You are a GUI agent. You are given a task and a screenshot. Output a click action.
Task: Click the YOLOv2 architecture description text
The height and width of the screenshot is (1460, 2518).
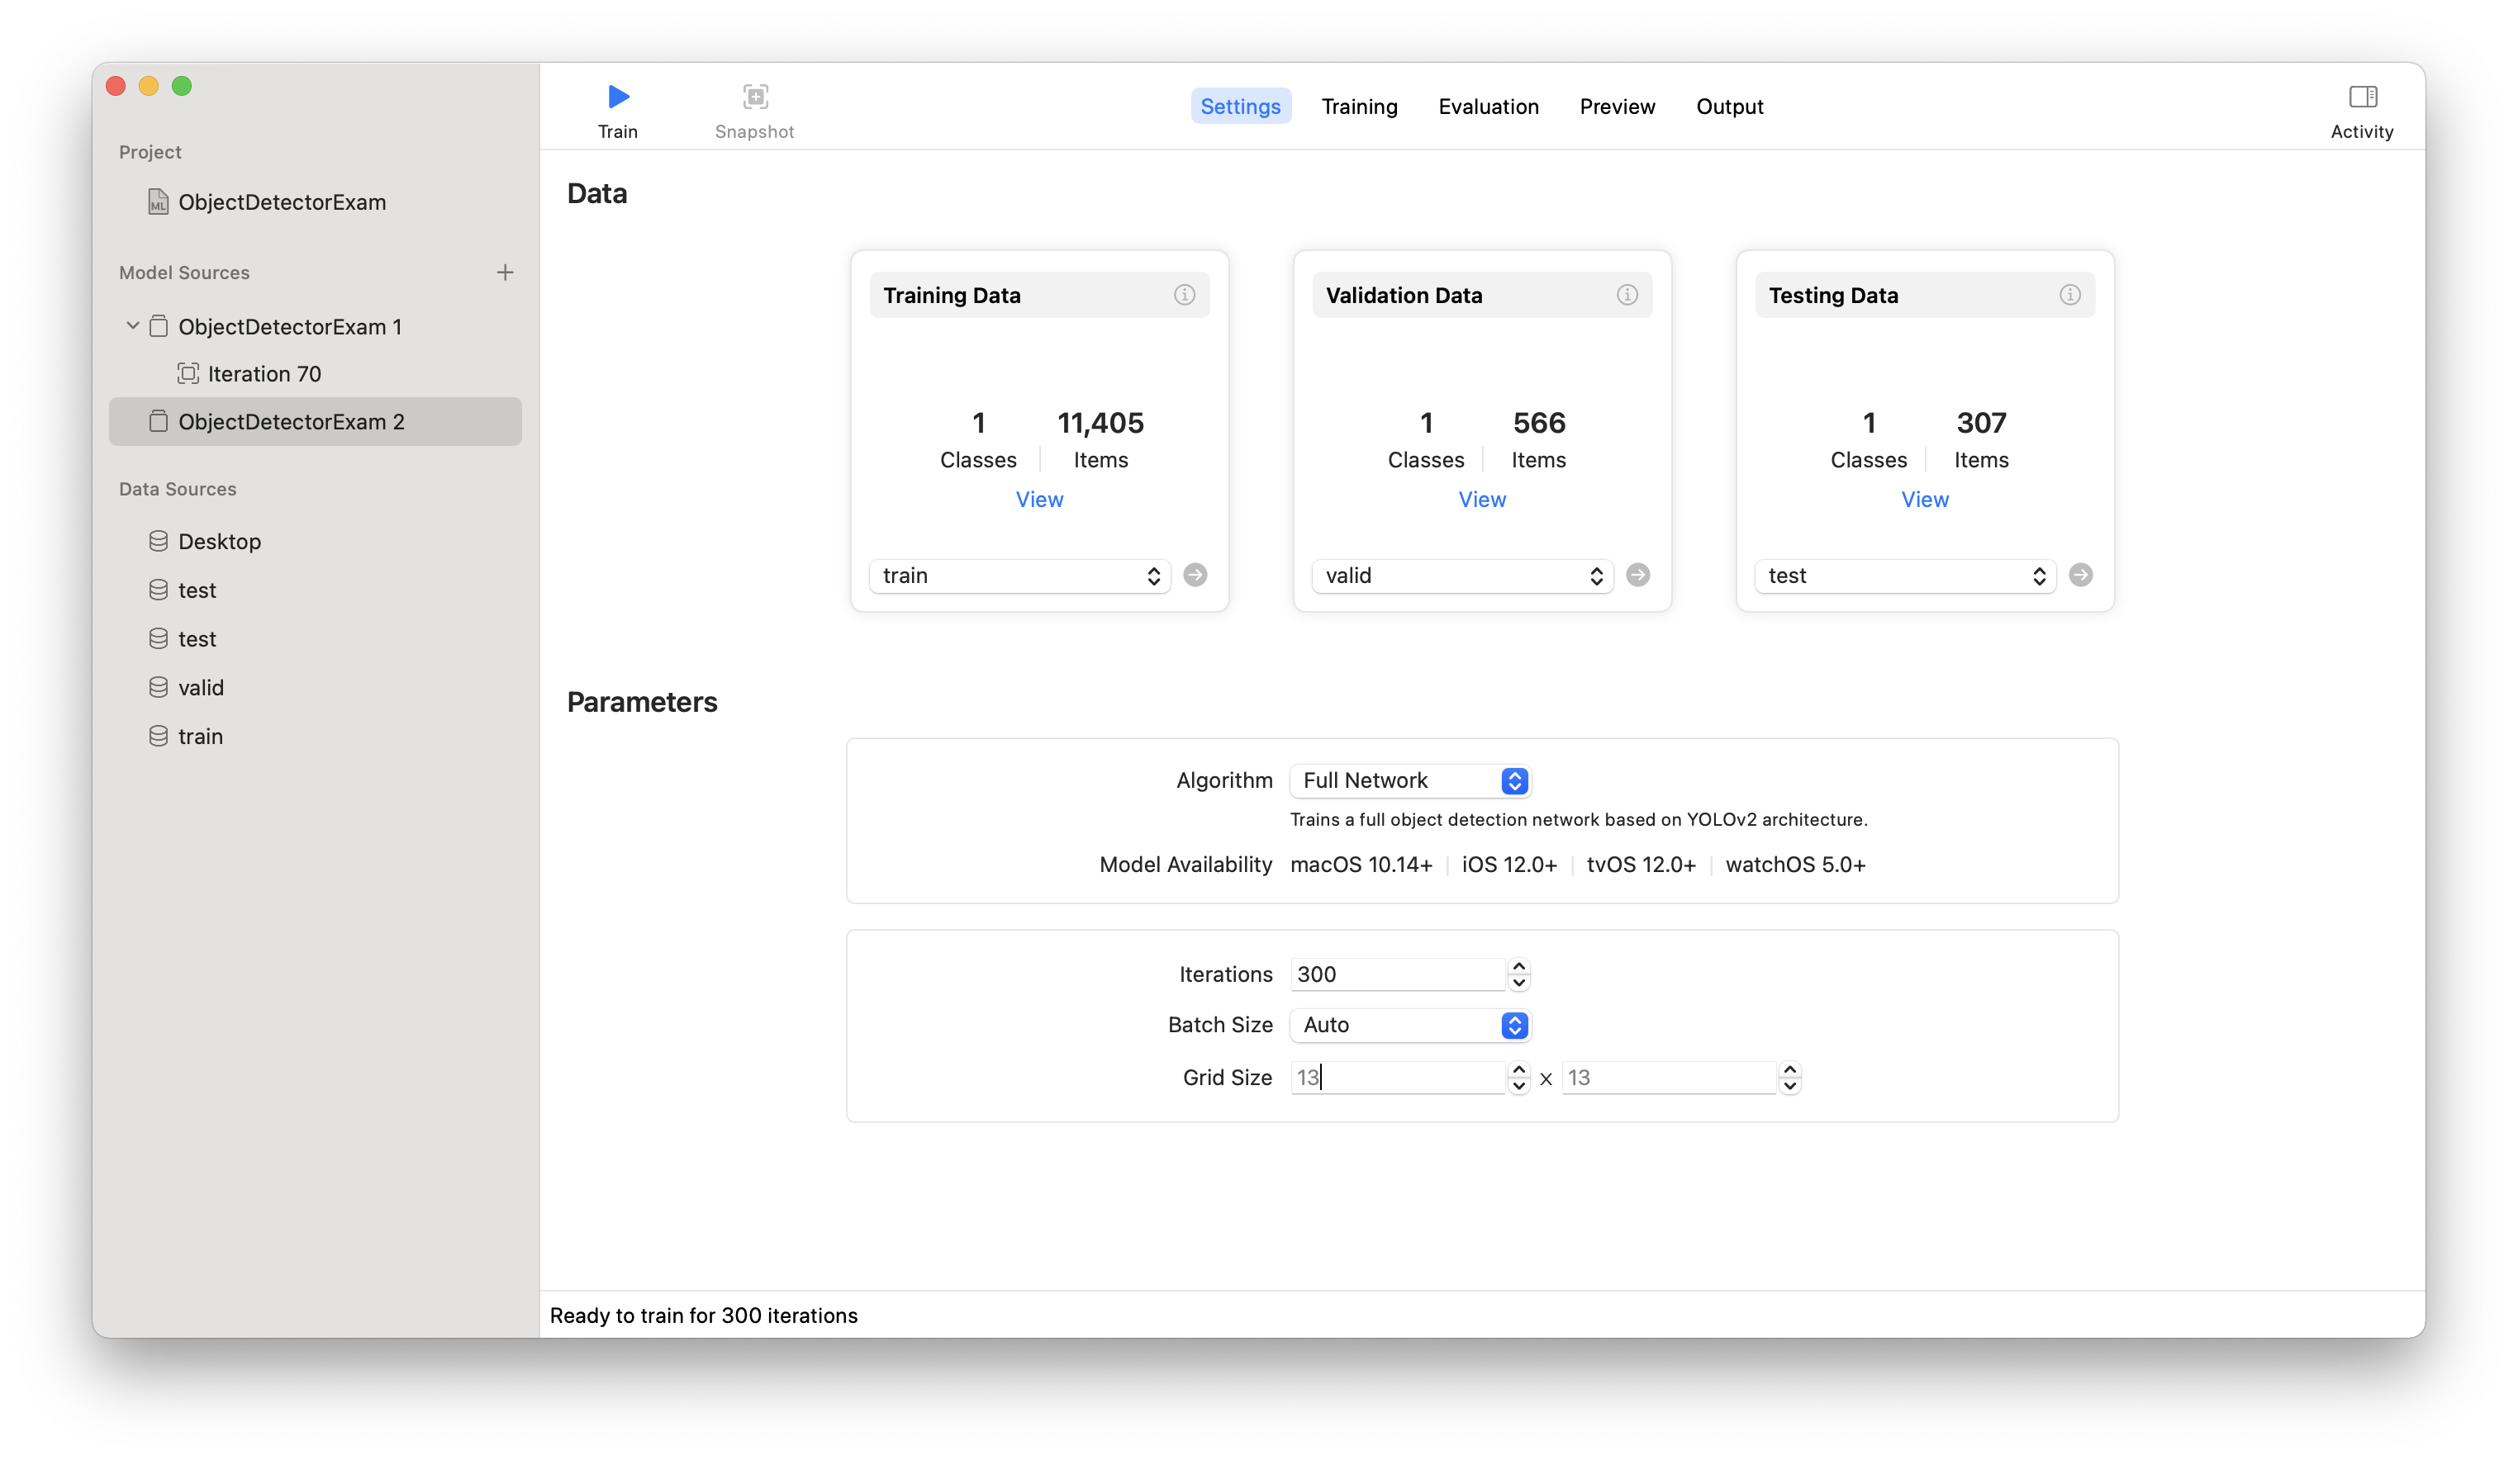1579,820
